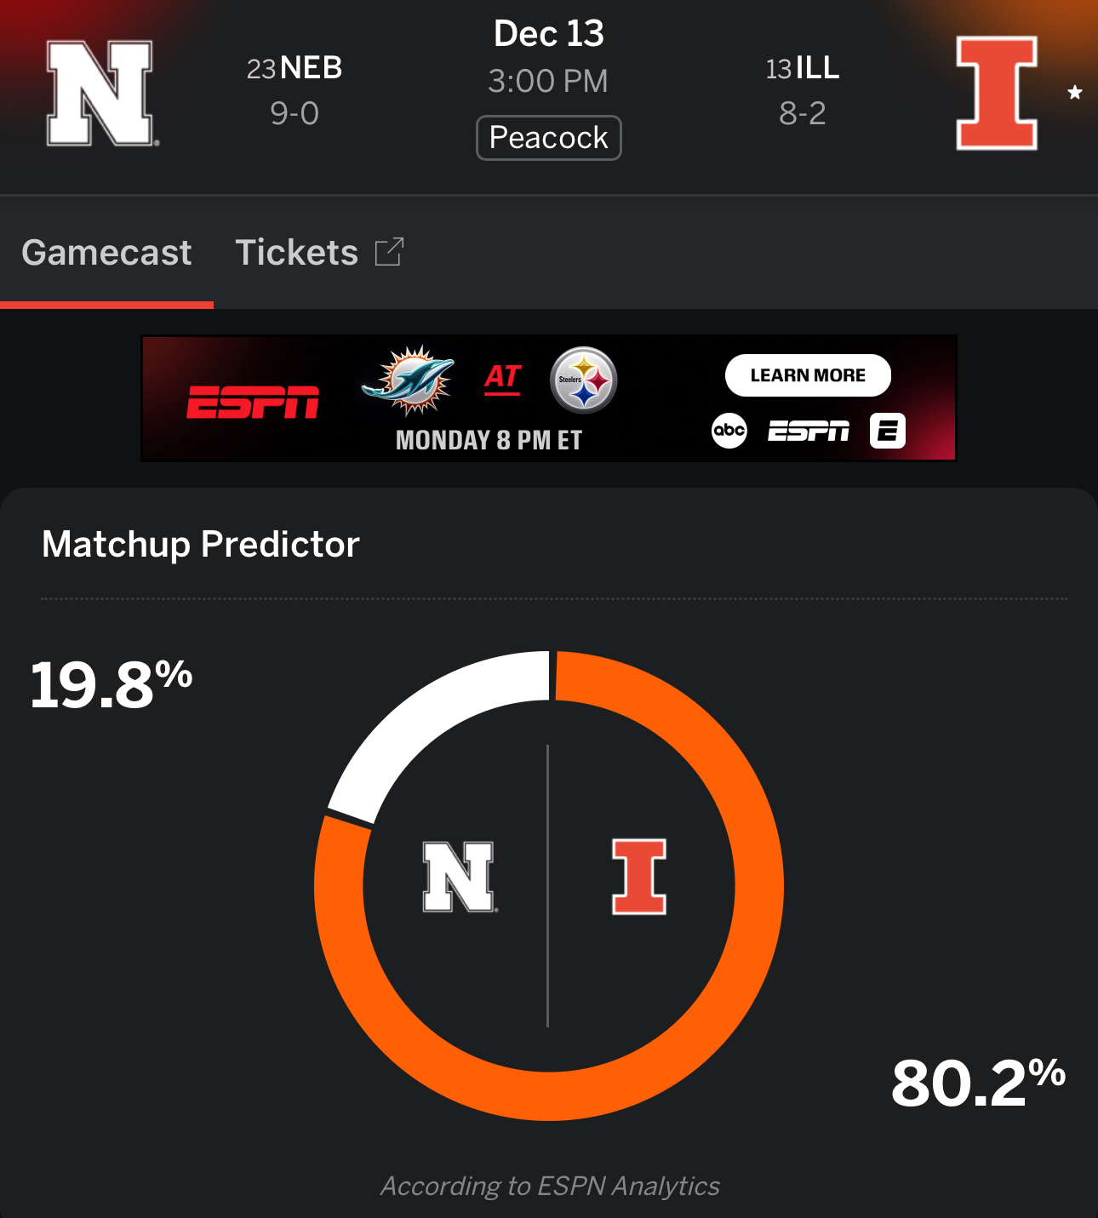This screenshot has height=1218, width=1098.
Task: Tap the Miami Dolphins logo in the ad
Action: tap(409, 380)
